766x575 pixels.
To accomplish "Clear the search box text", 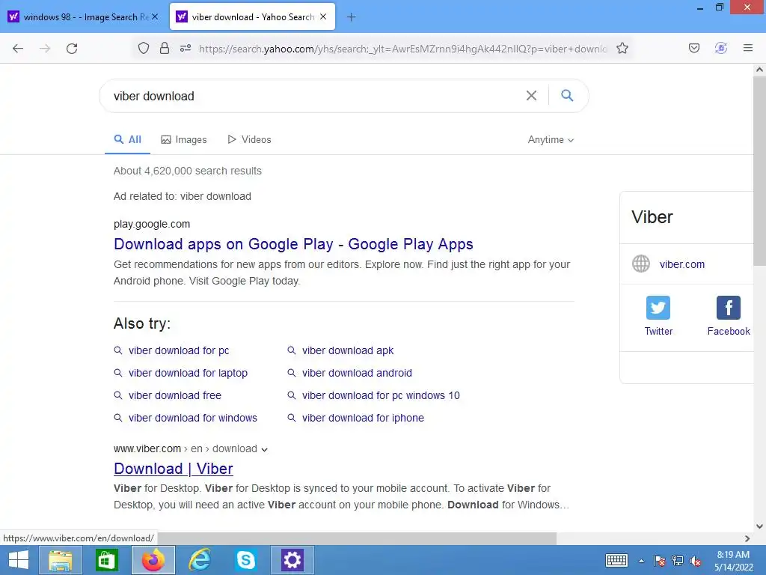I will pyautogui.click(x=531, y=95).
